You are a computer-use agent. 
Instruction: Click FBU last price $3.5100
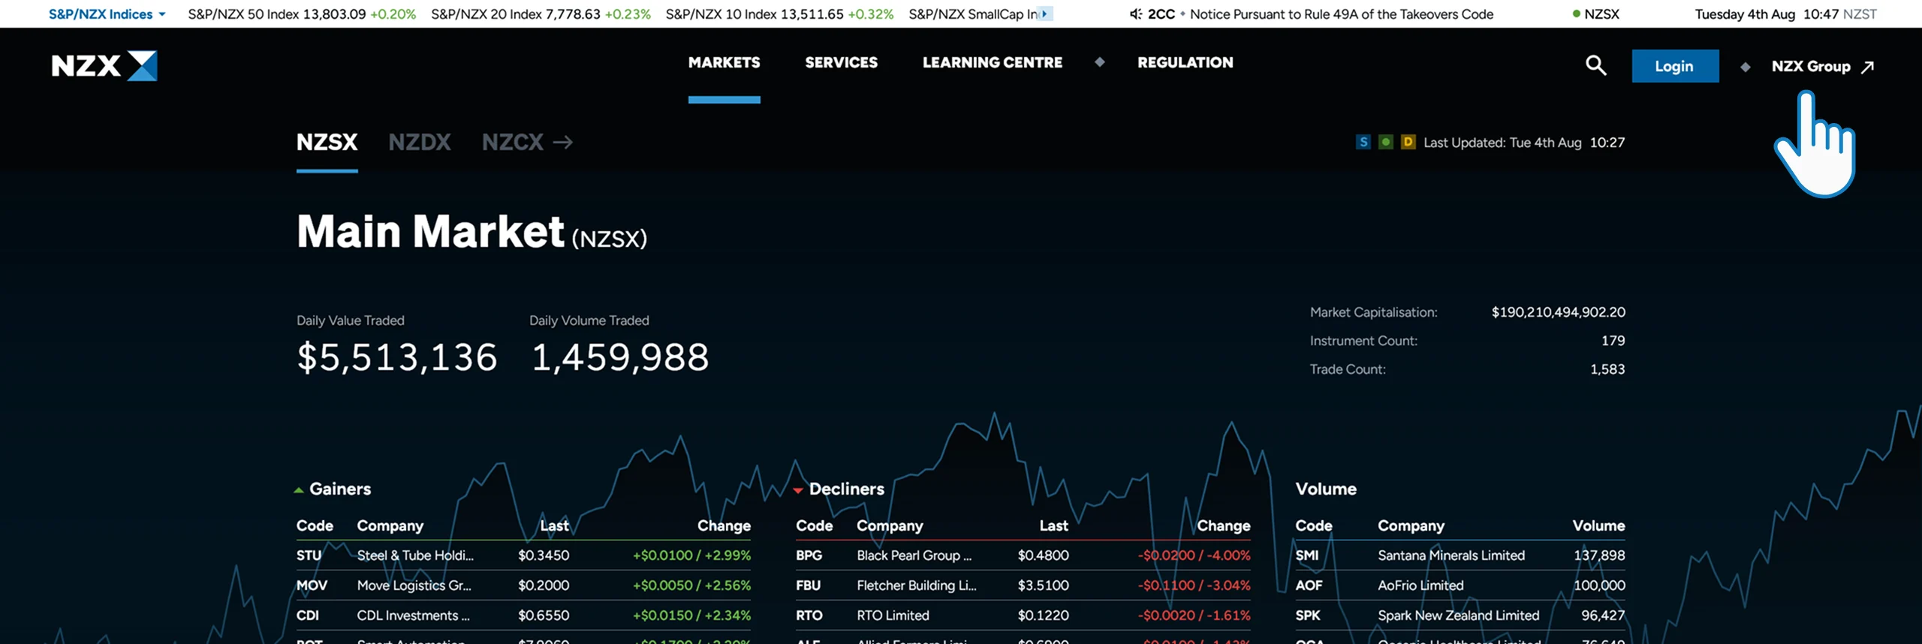[x=1043, y=585]
